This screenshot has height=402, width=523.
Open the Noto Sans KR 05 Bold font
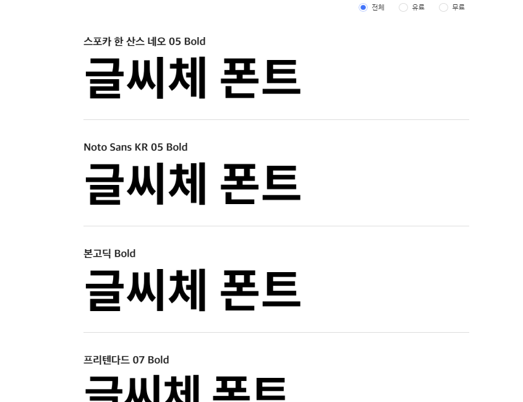(135, 147)
